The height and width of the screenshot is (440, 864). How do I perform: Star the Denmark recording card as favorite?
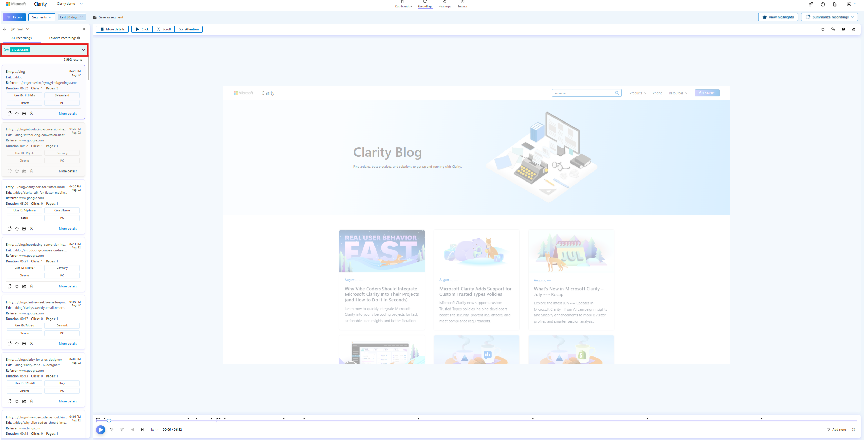pyautogui.click(x=17, y=344)
